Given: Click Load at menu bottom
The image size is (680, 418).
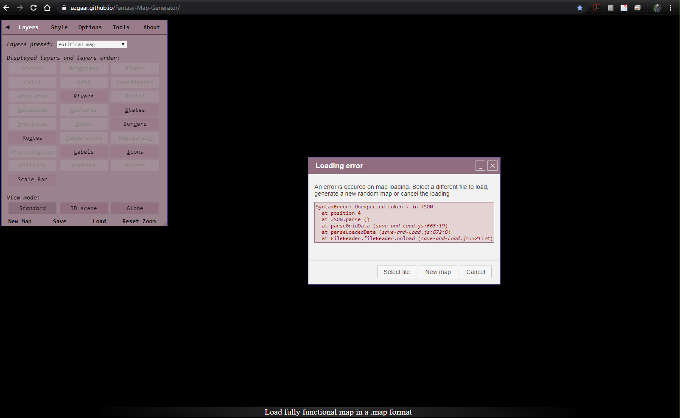Looking at the screenshot, I should click(99, 221).
